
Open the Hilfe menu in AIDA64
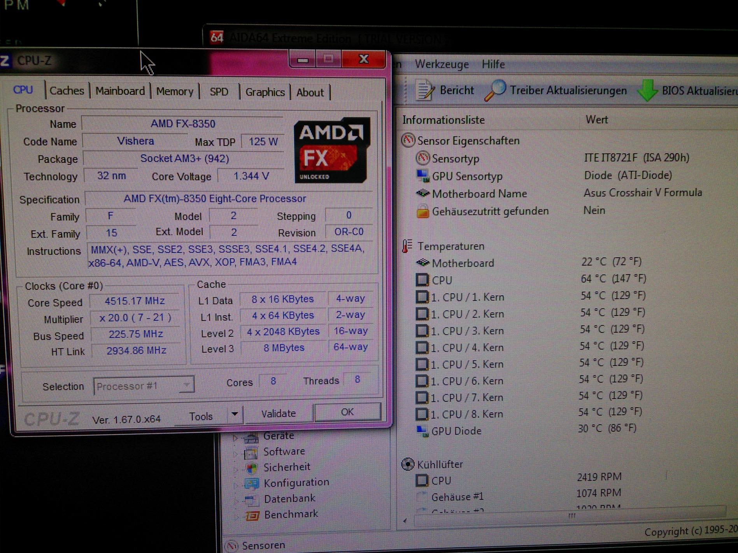[493, 64]
